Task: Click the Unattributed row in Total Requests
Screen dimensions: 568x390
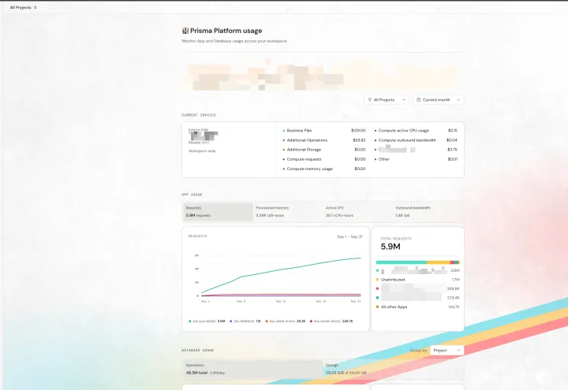Action: coord(417,280)
